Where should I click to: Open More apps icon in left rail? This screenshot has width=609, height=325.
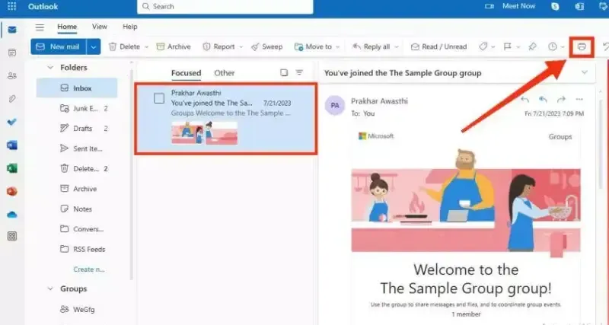coord(12,236)
